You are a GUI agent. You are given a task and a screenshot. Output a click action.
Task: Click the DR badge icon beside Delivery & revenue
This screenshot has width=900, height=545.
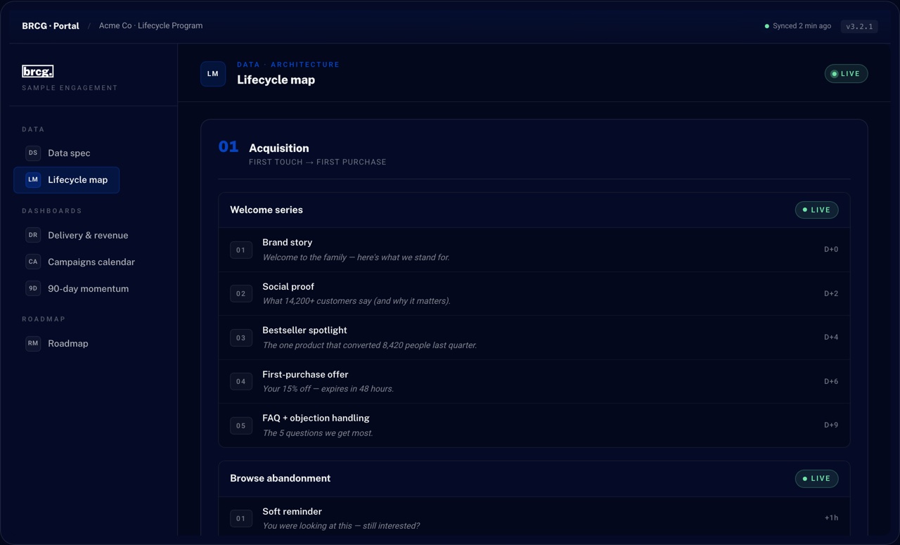click(x=33, y=235)
